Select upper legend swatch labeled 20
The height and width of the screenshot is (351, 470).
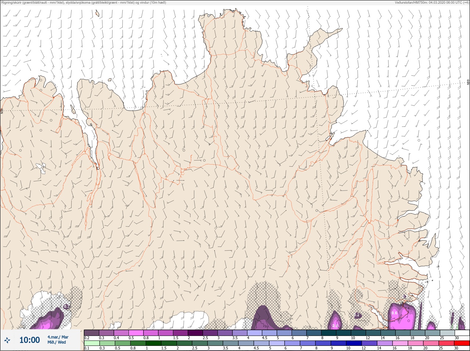coord(433,333)
